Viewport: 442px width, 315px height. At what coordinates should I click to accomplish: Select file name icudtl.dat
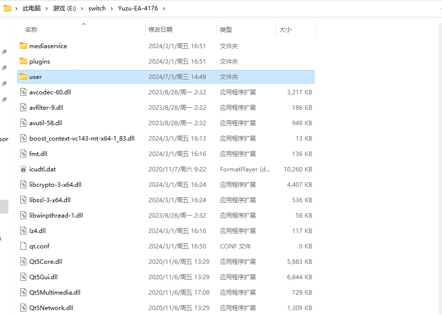43,169
